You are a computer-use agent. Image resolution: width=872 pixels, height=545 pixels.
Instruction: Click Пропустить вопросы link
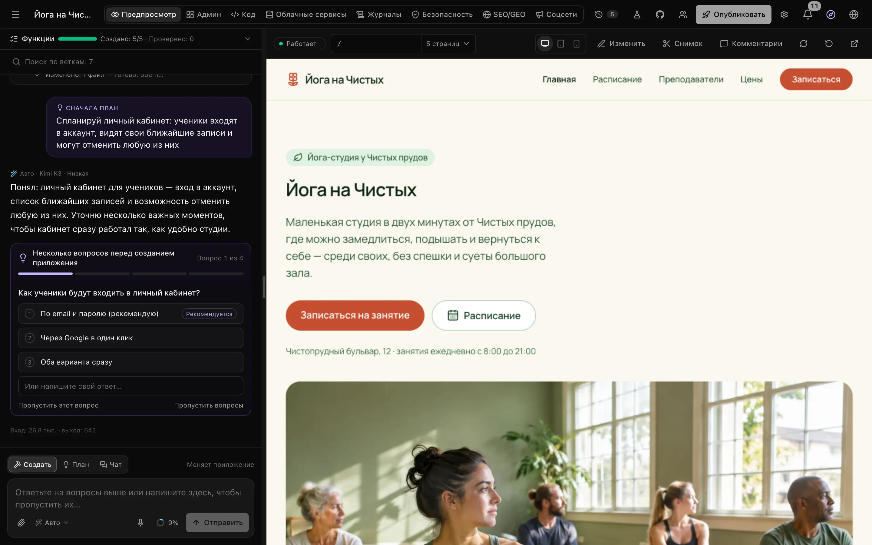pyautogui.click(x=209, y=405)
